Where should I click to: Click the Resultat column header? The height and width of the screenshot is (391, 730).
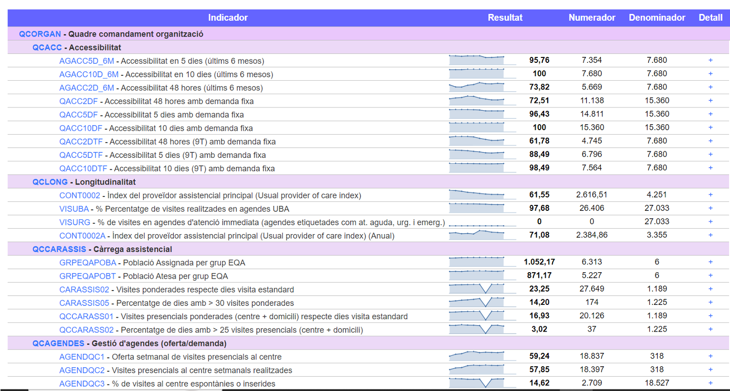tap(505, 17)
